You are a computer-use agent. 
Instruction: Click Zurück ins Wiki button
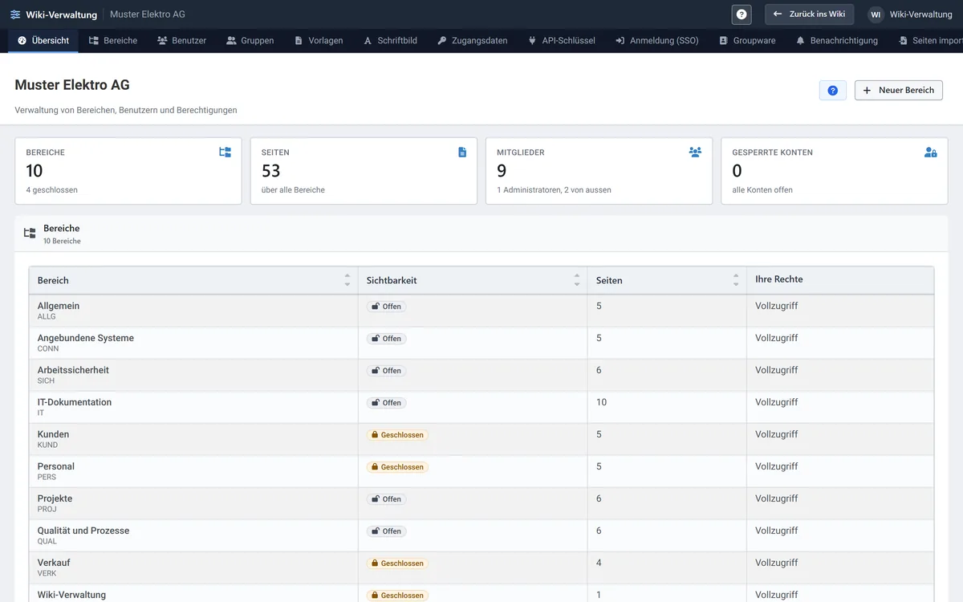(809, 14)
